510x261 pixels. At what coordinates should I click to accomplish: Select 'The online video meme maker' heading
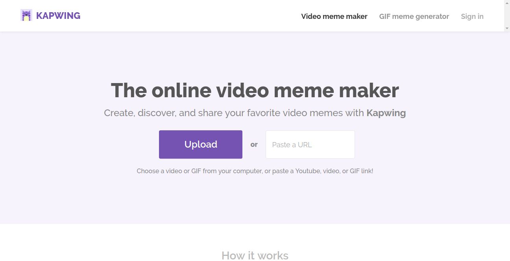255,90
